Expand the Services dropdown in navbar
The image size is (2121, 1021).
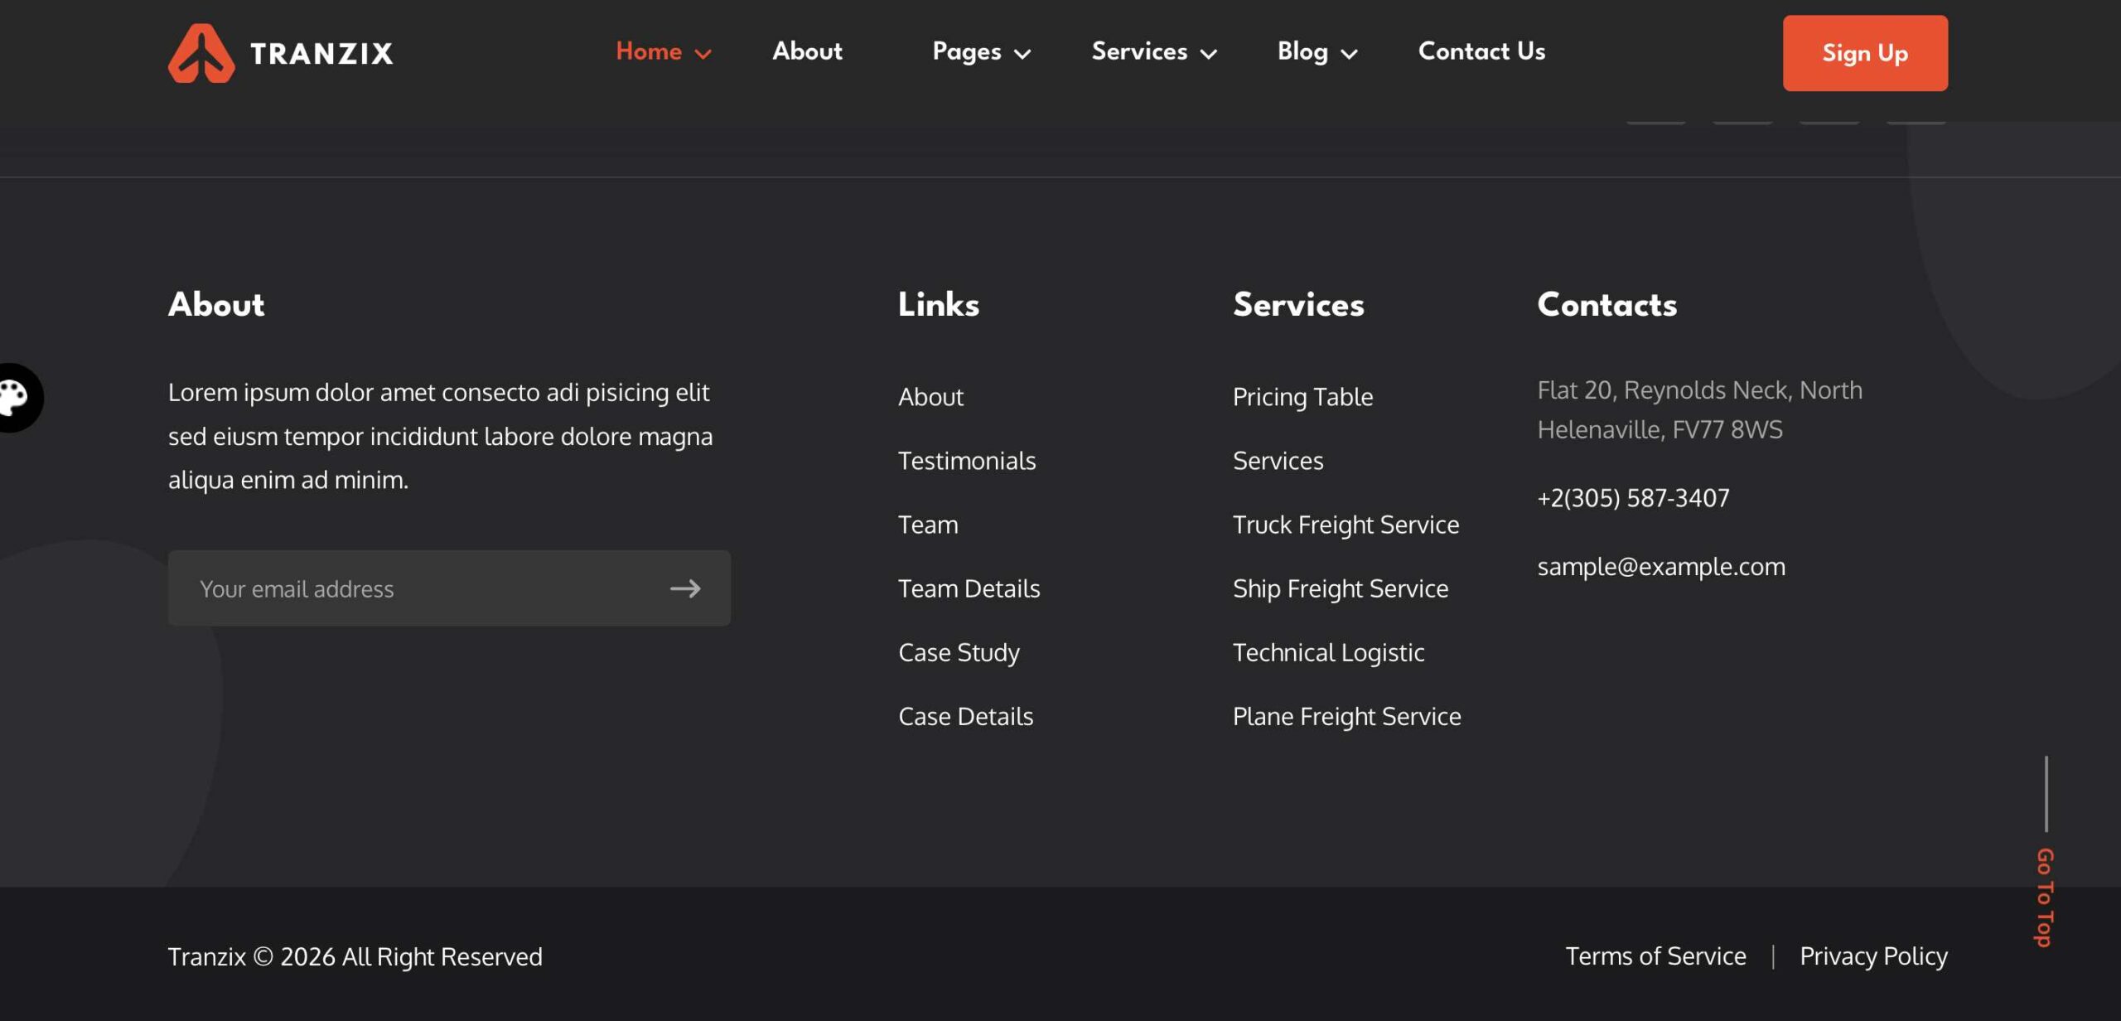pyautogui.click(x=1154, y=51)
